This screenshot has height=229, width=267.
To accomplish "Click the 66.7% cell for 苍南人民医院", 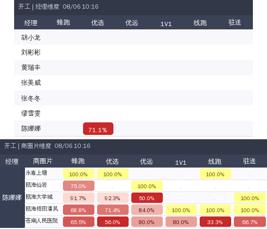I will coord(250,222).
